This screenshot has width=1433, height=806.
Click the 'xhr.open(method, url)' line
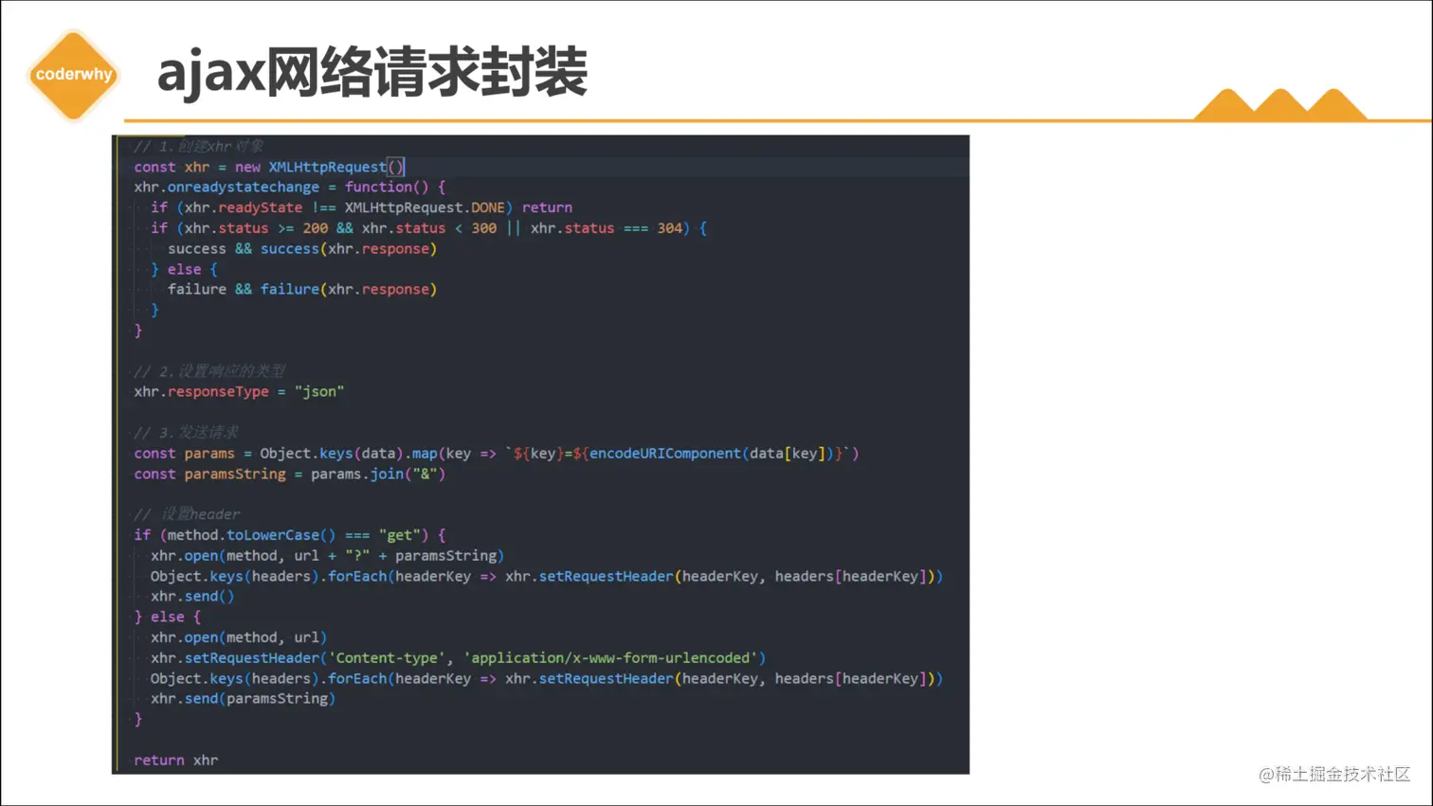coord(239,637)
